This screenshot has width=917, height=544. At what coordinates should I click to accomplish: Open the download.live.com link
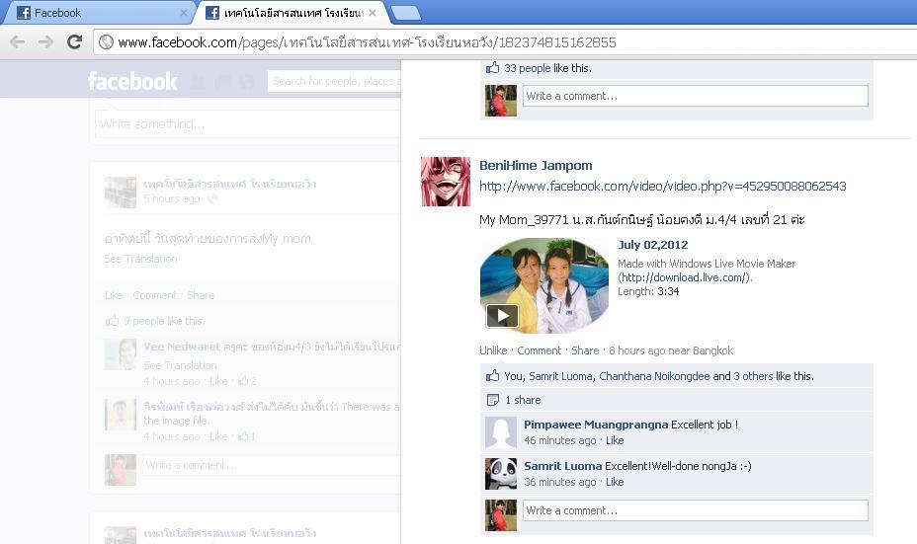(683, 277)
